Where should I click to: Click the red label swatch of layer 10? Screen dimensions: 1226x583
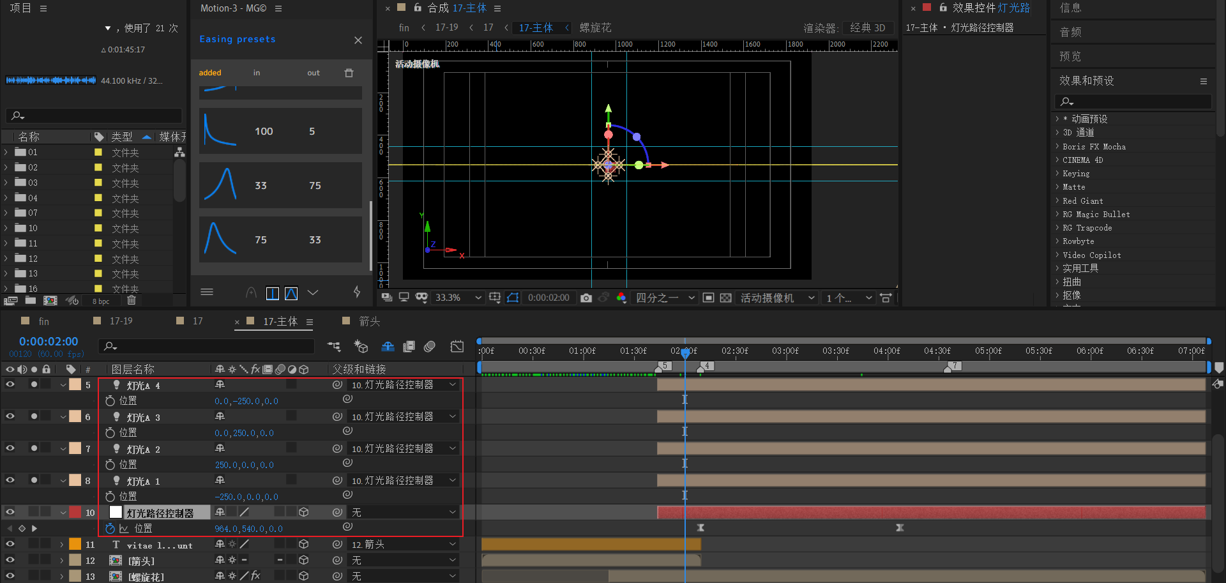click(75, 512)
